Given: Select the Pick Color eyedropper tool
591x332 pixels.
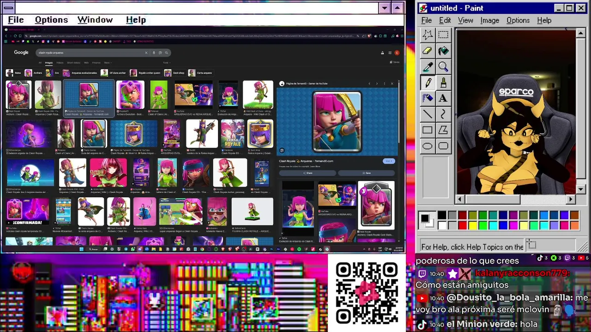Looking at the screenshot, I should (428, 67).
